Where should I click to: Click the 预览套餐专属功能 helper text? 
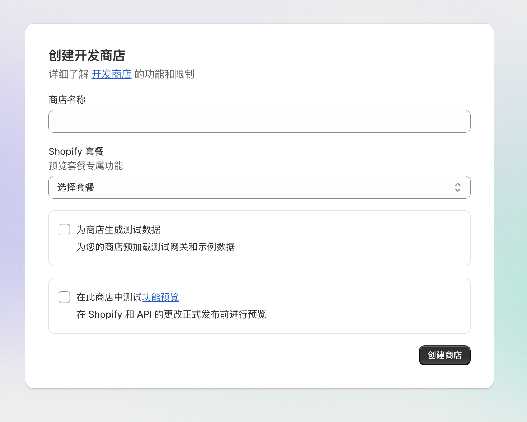[x=86, y=166]
